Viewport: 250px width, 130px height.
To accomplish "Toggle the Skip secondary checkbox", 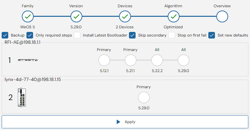I will [132, 35].
